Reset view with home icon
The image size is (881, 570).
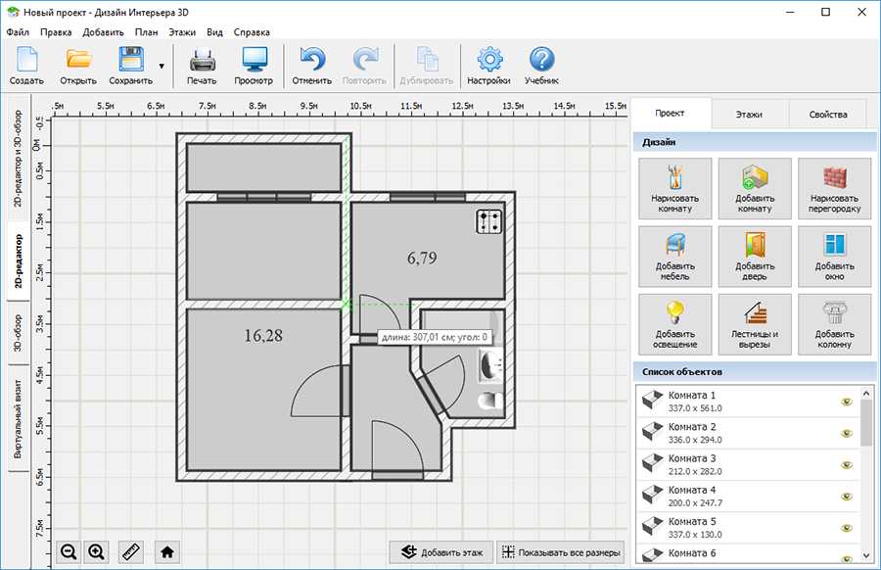pyautogui.click(x=166, y=552)
